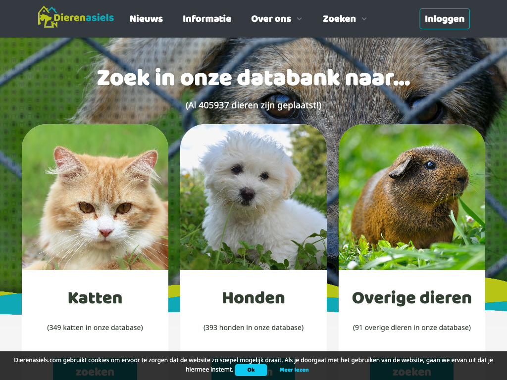This screenshot has height=380, width=507.
Task: Click the 349 katten database text
Action: tap(95, 328)
